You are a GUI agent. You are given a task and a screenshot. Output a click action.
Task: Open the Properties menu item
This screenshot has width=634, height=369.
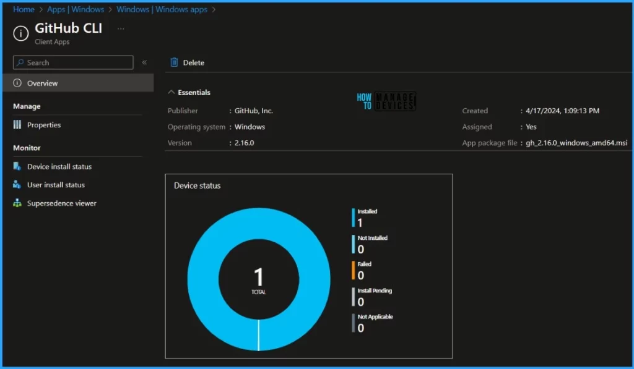pyautogui.click(x=44, y=125)
